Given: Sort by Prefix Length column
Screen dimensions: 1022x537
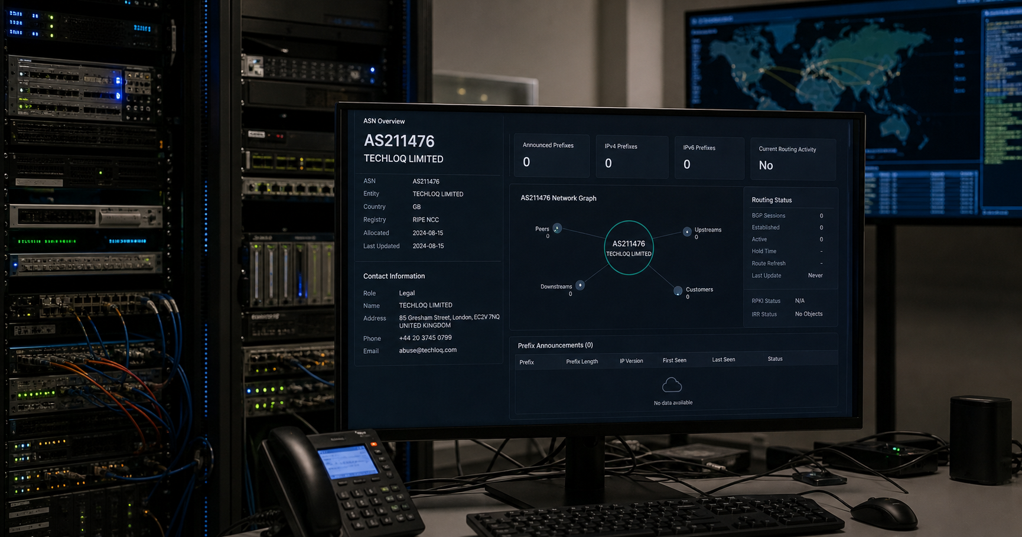Looking at the screenshot, I should coord(582,362).
